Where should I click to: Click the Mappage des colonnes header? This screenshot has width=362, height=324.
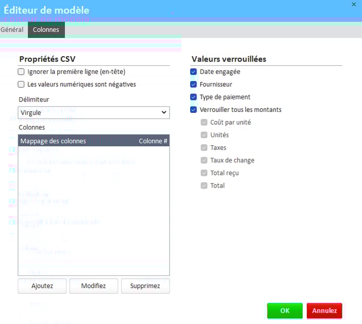(53, 141)
